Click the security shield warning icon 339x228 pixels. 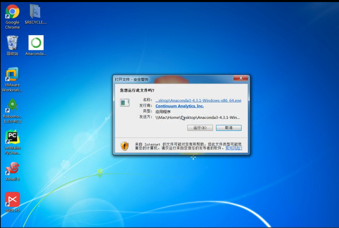pyautogui.click(x=124, y=146)
